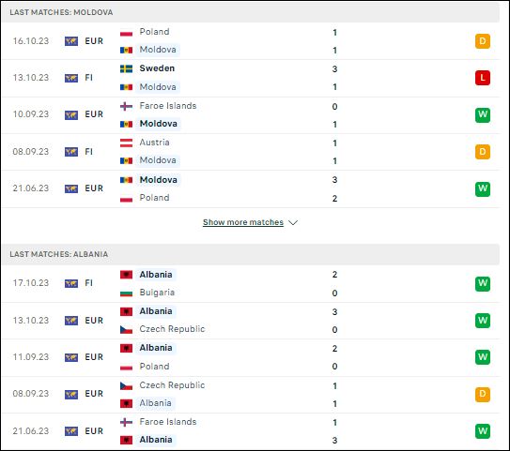Screen dimensions: 510x451
Task: Open the Show more matches link
Action: [x=243, y=222]
